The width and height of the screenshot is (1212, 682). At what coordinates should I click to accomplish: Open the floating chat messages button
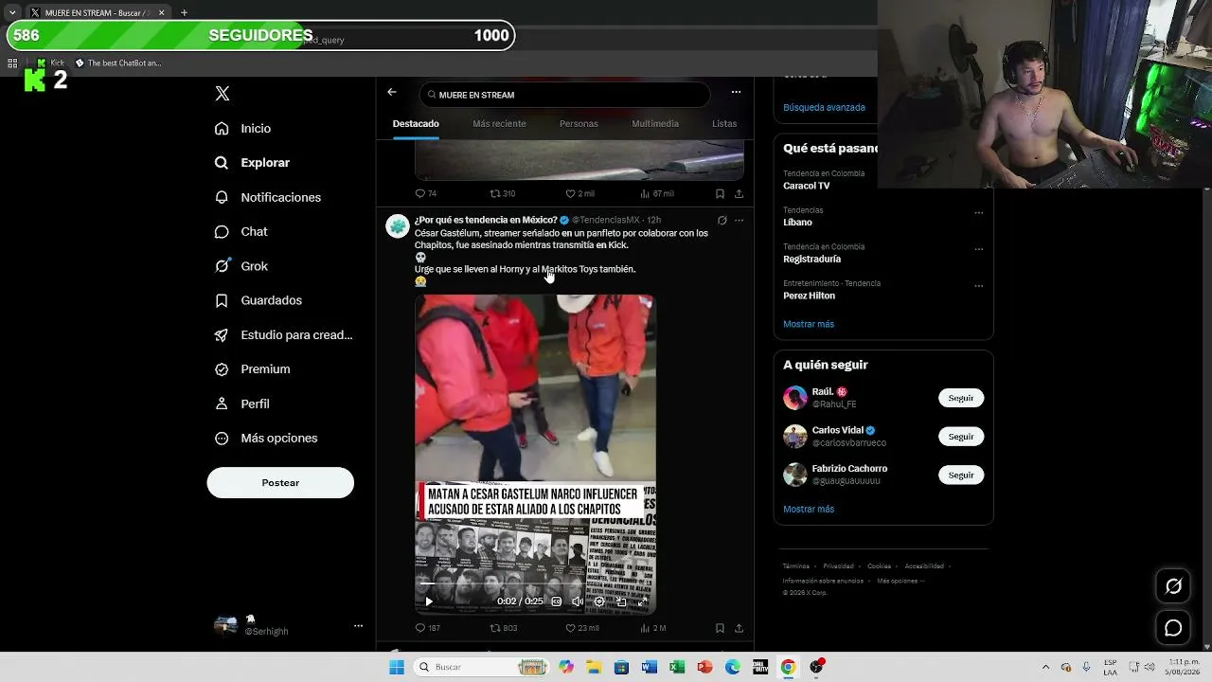(x=1173, y=628)
